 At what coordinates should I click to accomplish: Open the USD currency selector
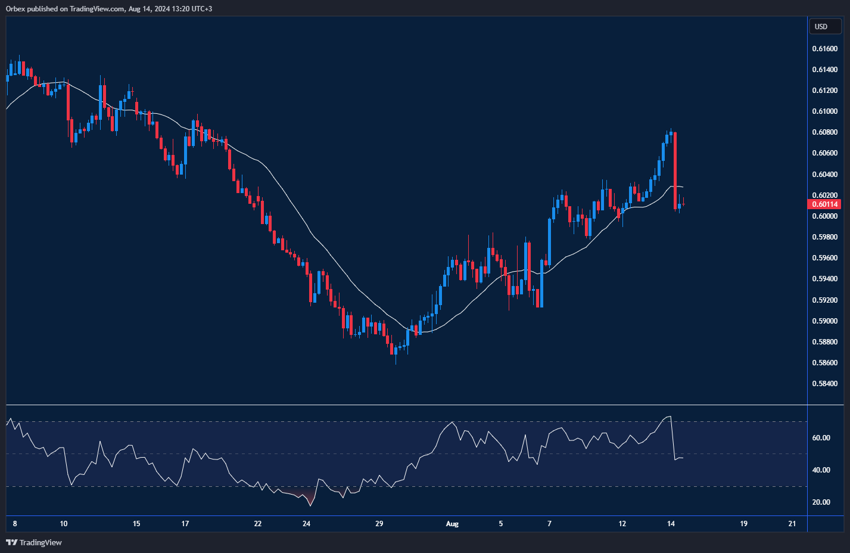(824, 26)
